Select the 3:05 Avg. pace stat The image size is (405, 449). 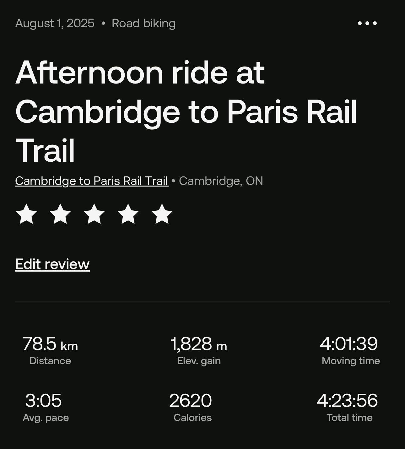(x=46, y=407)
